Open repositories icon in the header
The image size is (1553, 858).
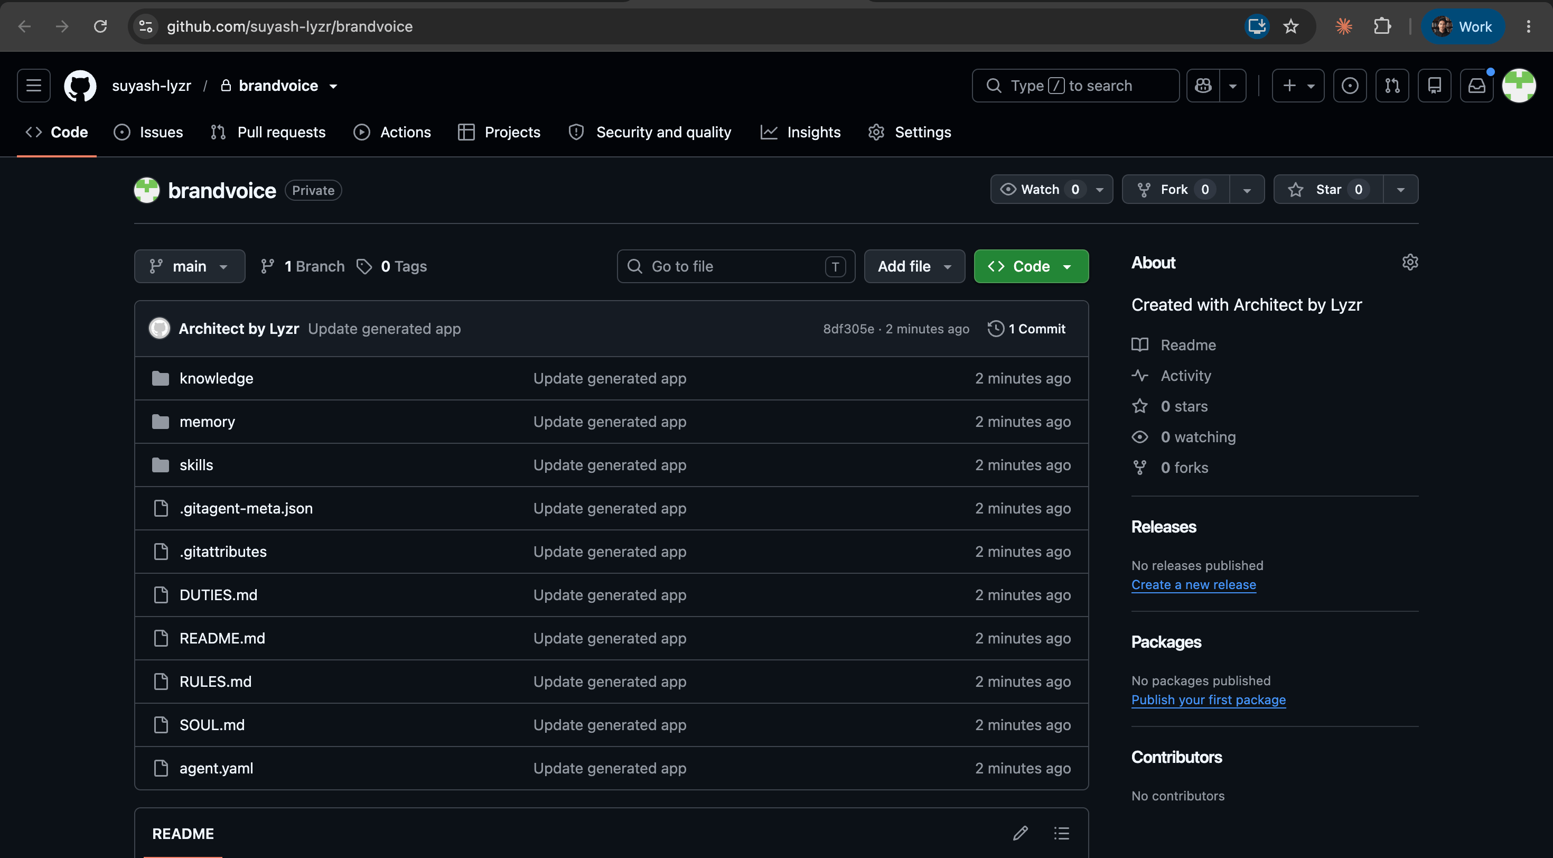[x=1434, y=86]
